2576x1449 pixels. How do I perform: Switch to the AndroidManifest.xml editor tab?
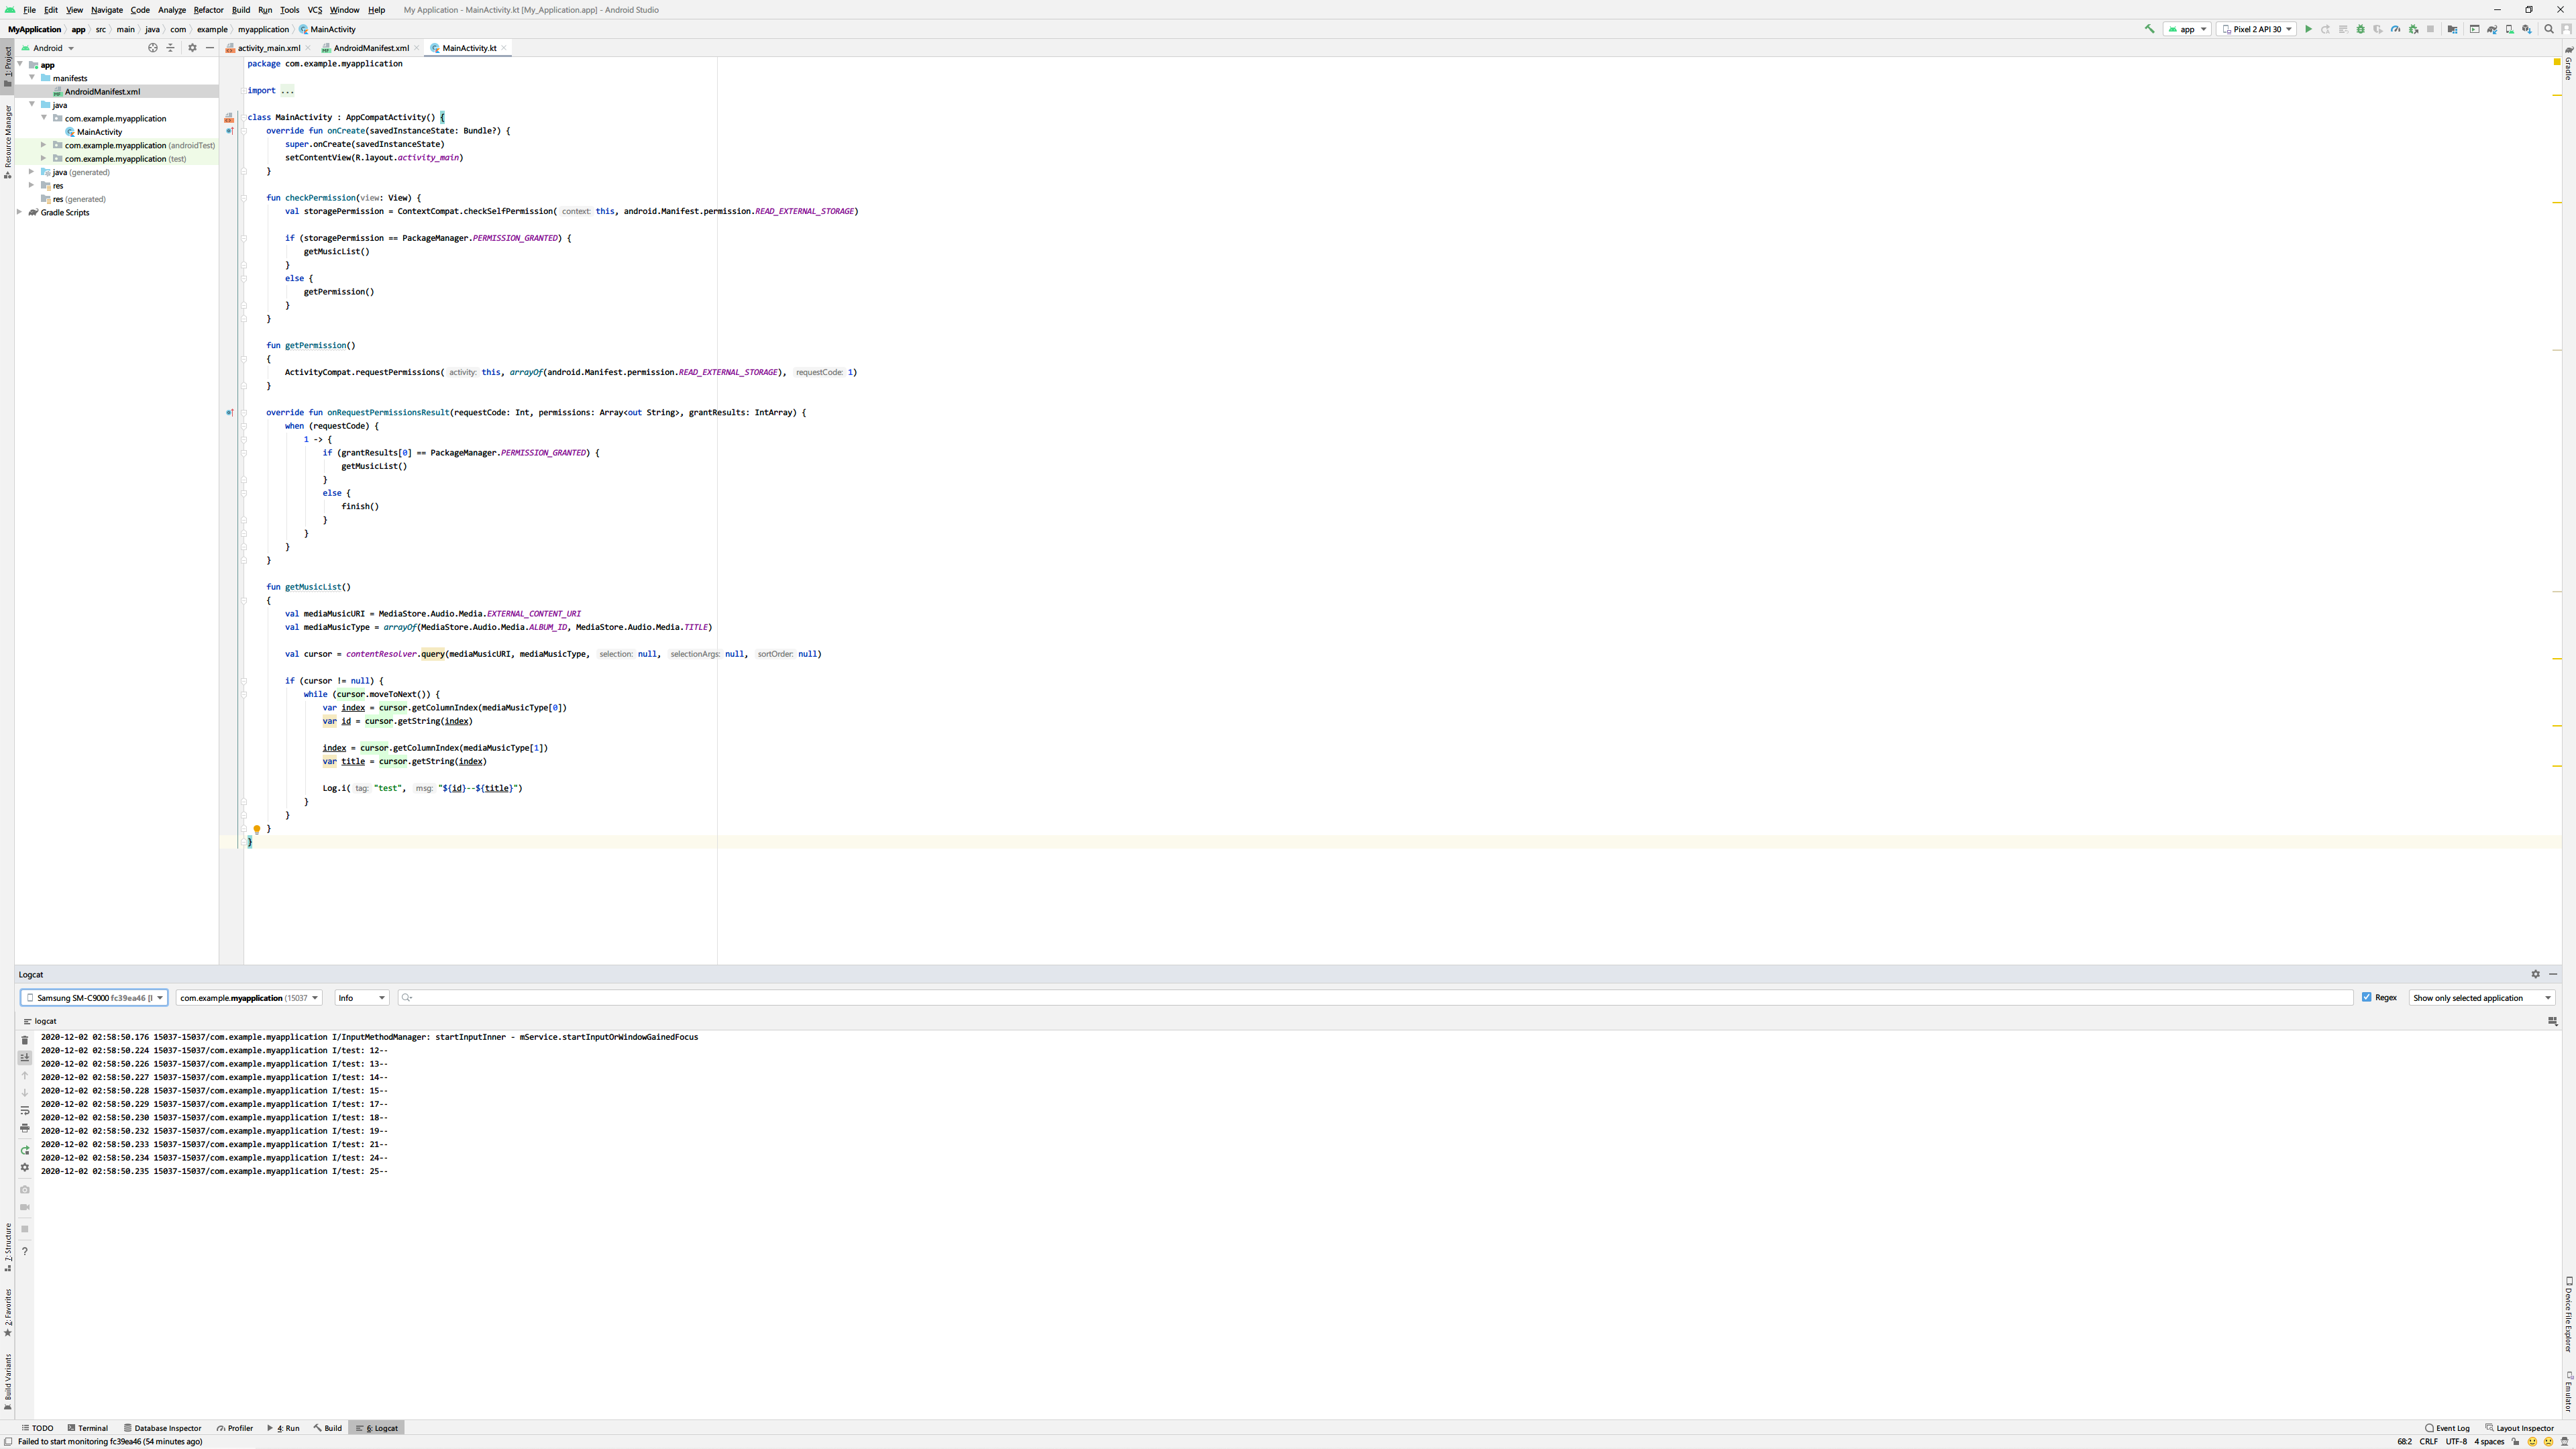[370, 48]
